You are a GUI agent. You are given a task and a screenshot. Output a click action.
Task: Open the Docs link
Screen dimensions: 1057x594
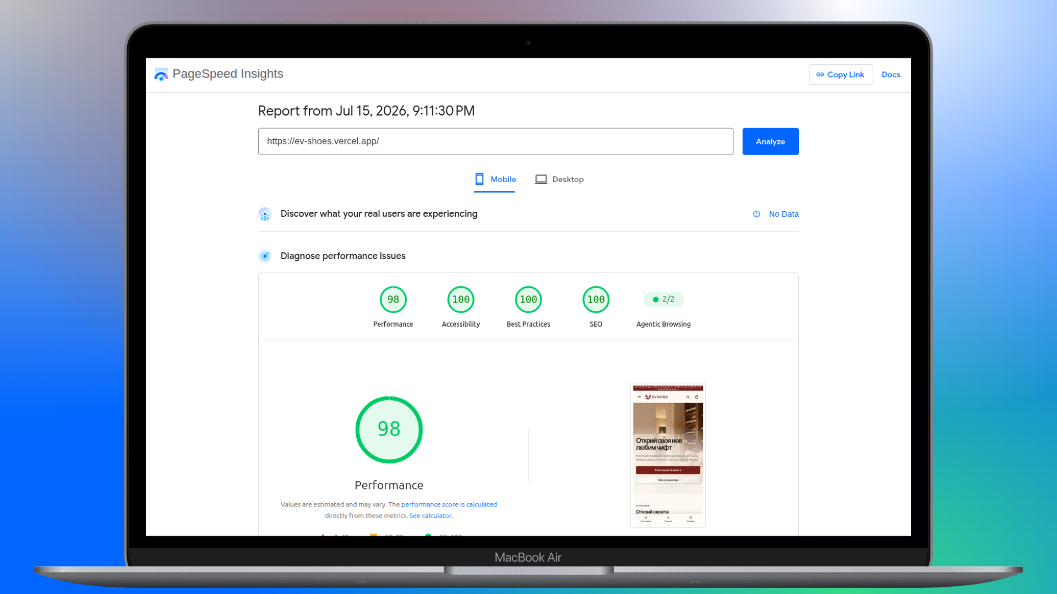(x=891, y=75)
